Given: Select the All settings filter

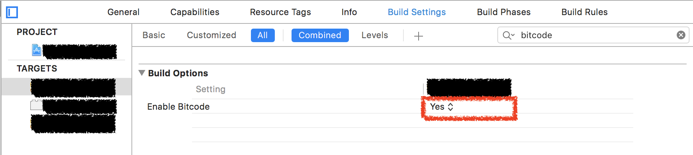Looking at the screenshot, I should (x=263, y=35).
